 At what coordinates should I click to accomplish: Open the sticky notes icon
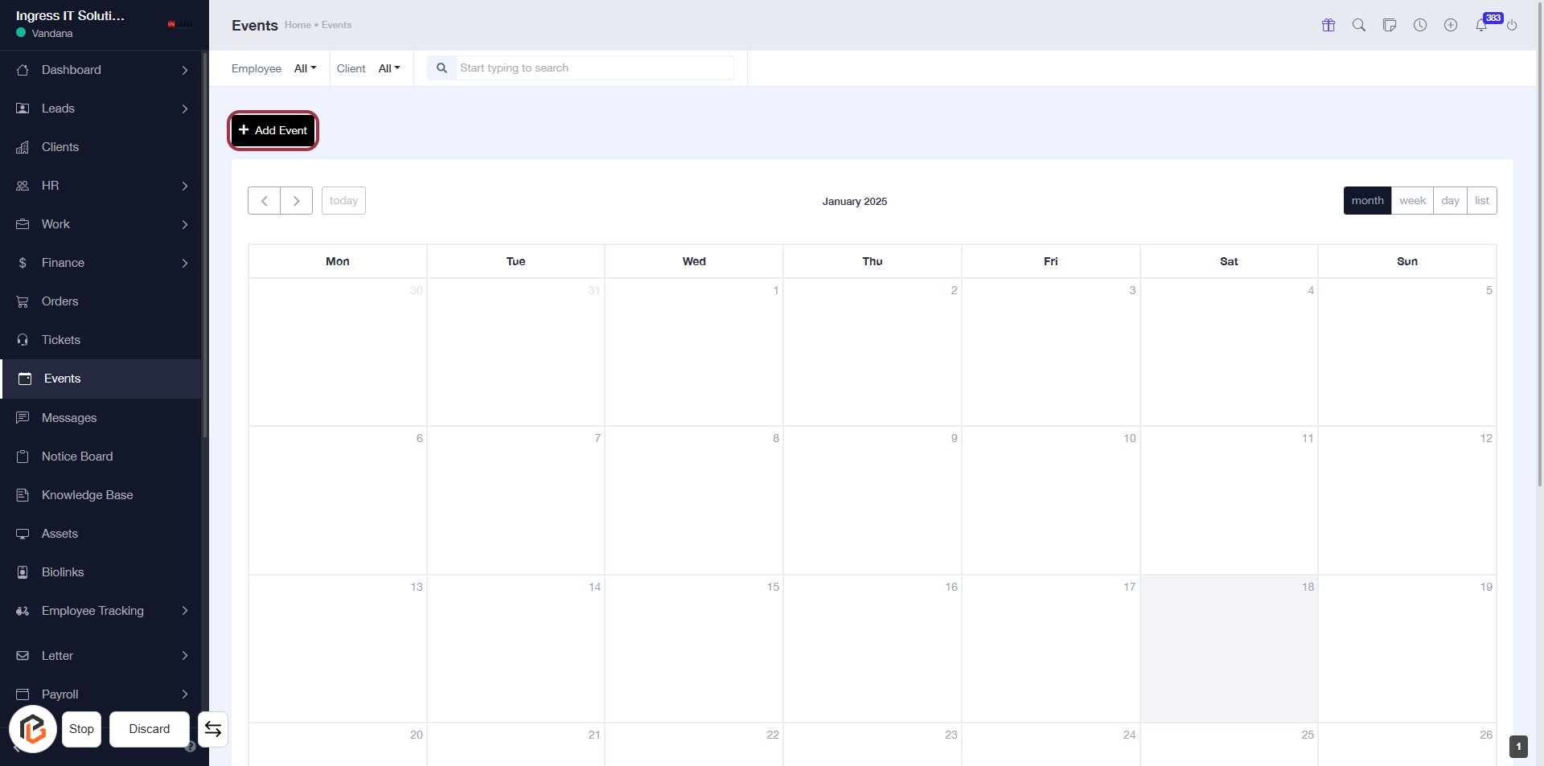tap(1390, 25)
